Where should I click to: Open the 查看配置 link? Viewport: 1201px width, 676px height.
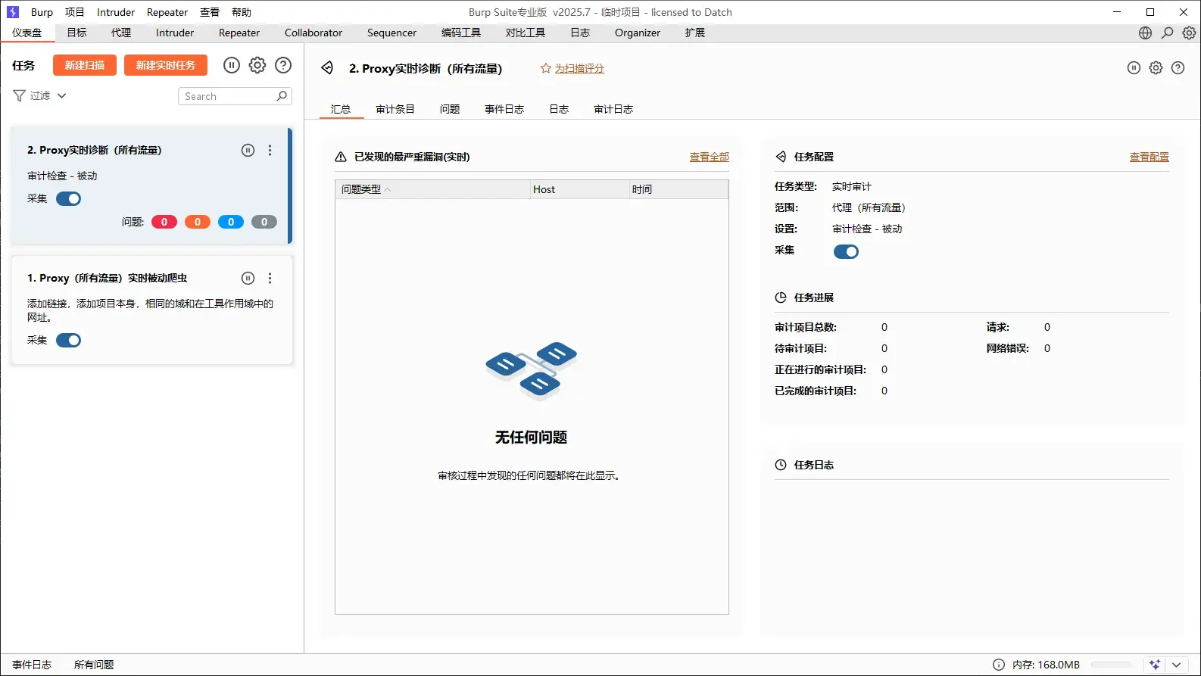(1150, 157)
